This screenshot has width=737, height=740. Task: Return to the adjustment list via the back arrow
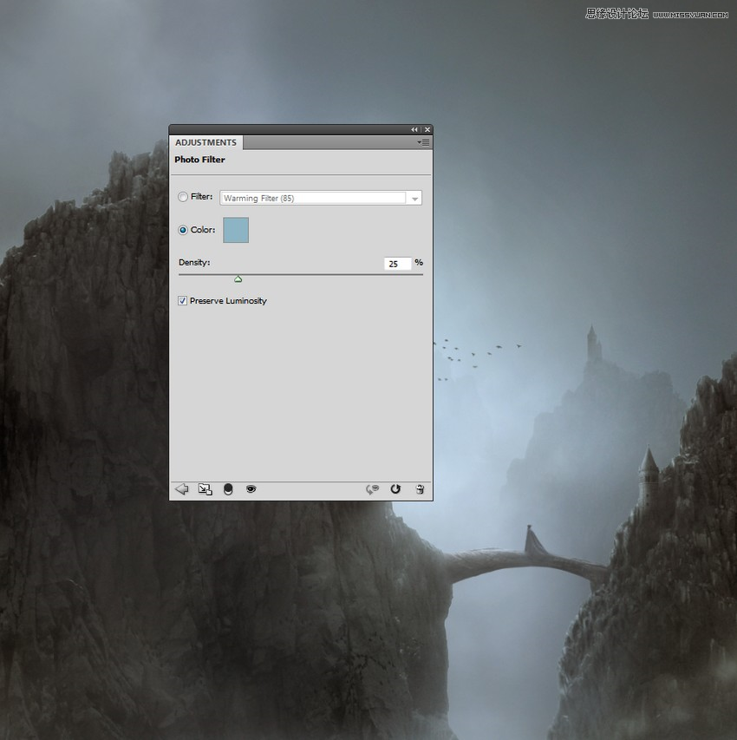(182, 489)
